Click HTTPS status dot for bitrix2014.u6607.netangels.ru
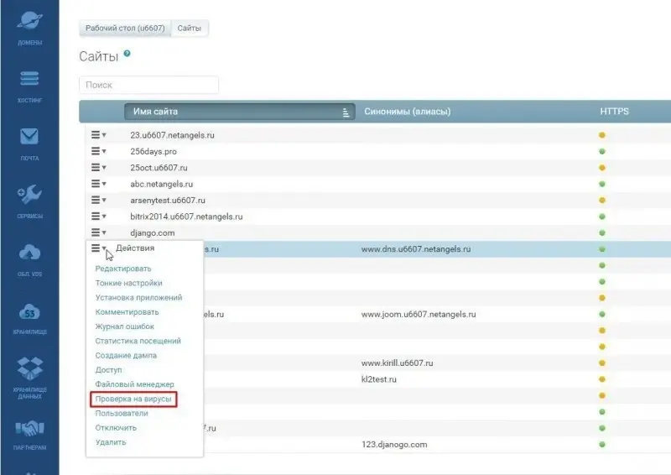 coord(602,217)
